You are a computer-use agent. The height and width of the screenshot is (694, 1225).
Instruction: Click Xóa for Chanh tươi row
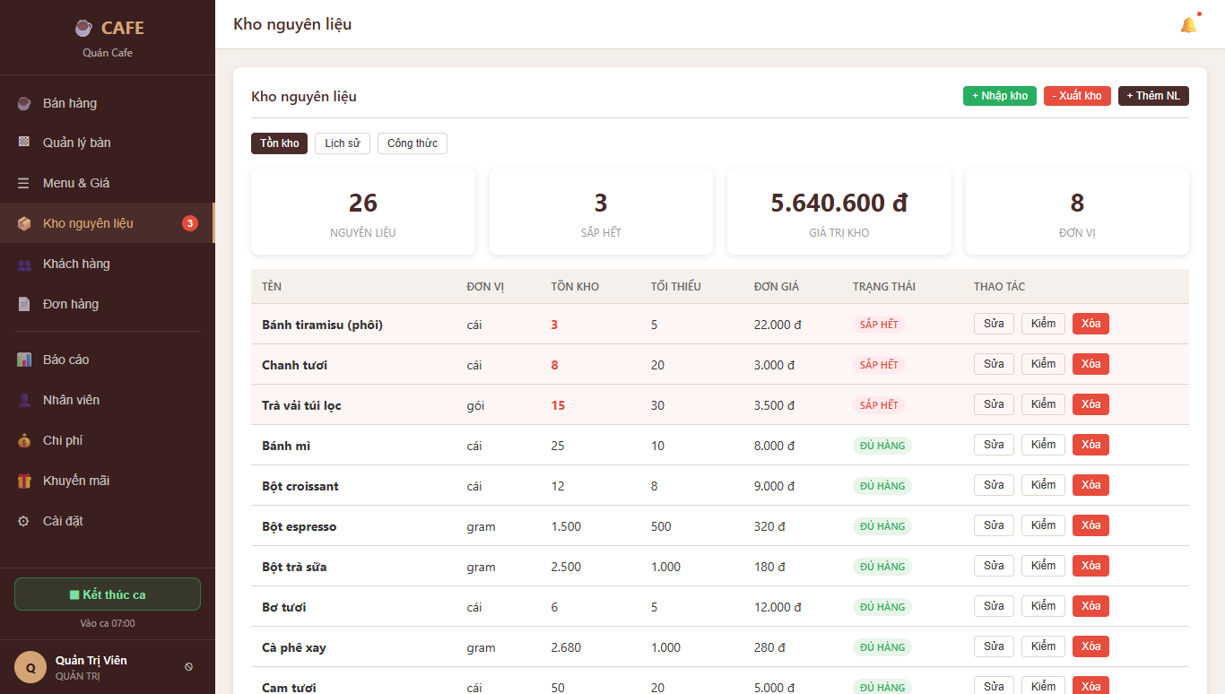[1090, 364]
